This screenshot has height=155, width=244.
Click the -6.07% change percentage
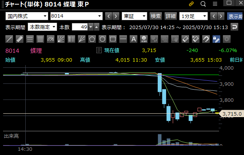coord(228,50)
